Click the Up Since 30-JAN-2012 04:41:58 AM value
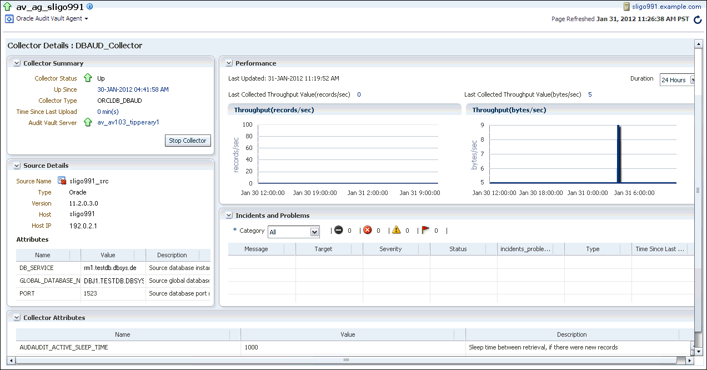The height and width of the screenshot is (370, 707). tap(133, 89)
